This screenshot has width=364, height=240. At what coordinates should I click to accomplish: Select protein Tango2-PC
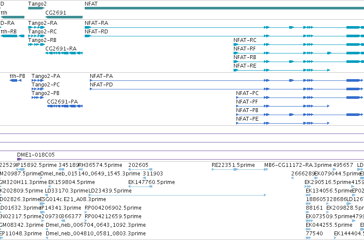click(x=38, y=89)
